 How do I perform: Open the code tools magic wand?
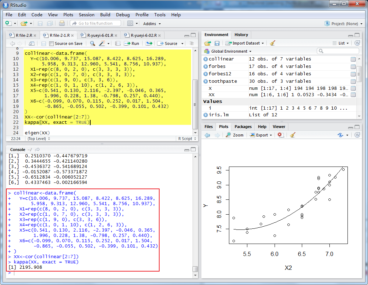[x=102, y=43]
